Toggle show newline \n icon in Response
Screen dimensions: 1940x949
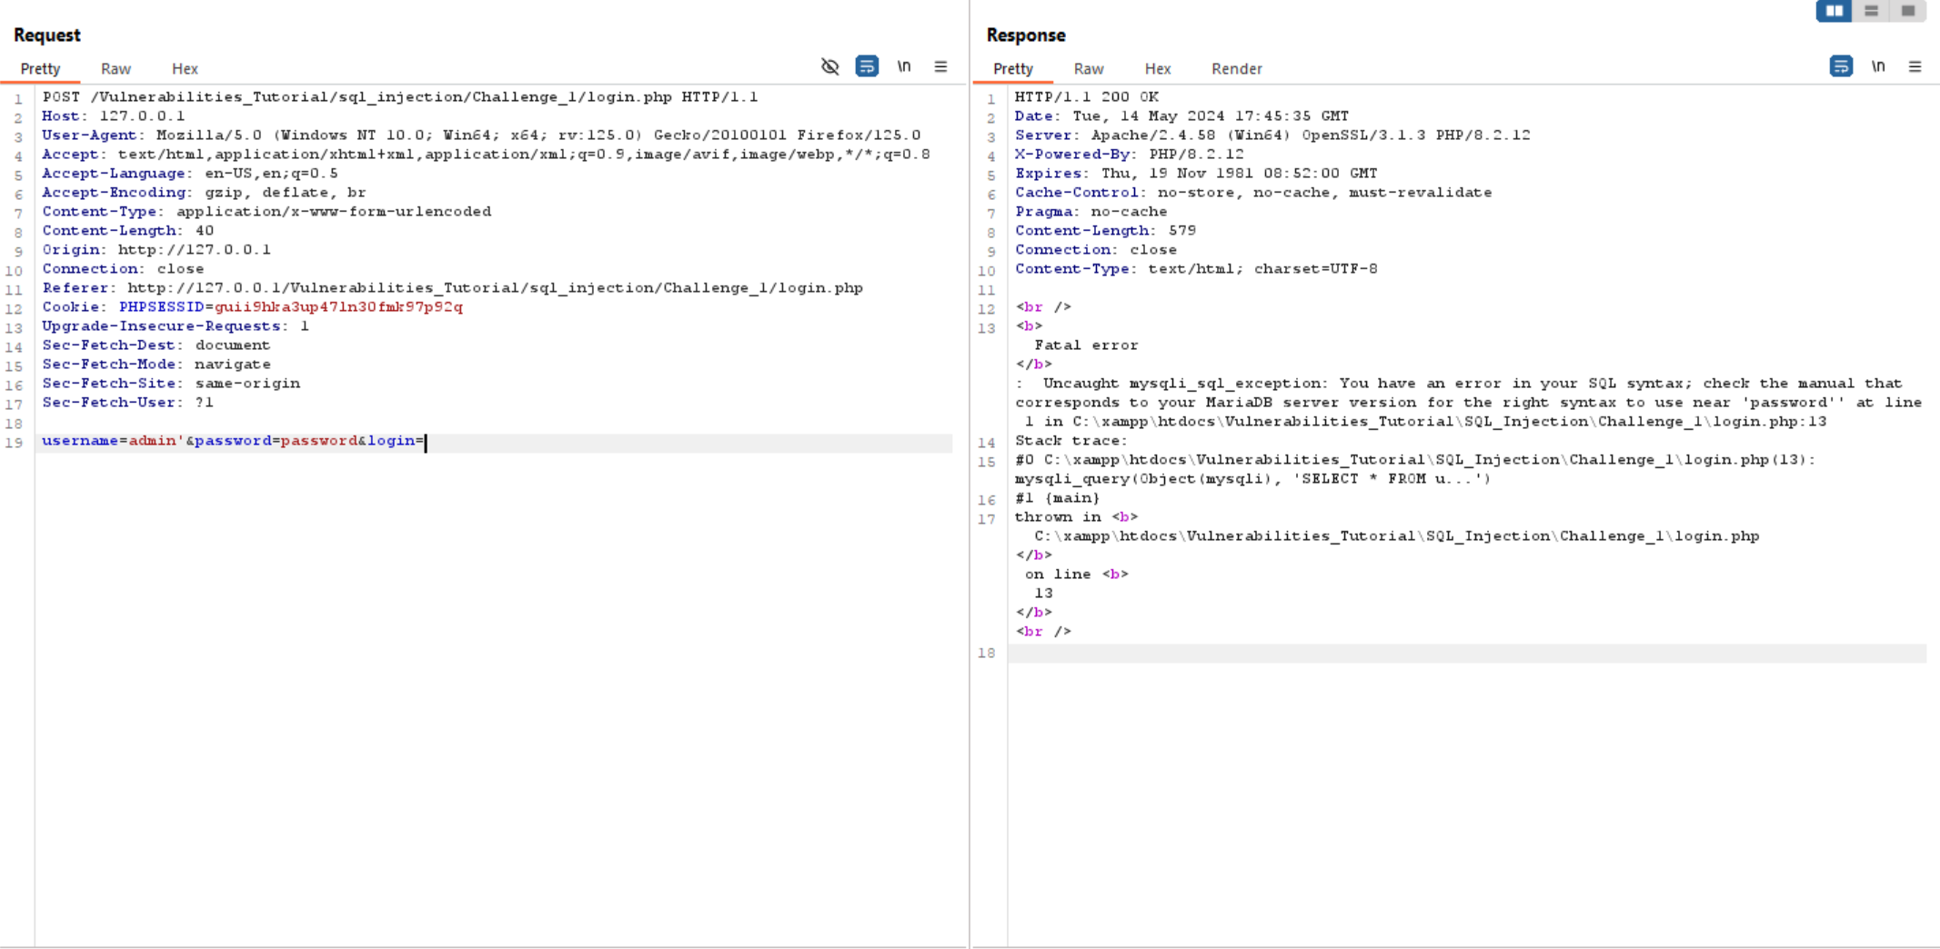1878,66
